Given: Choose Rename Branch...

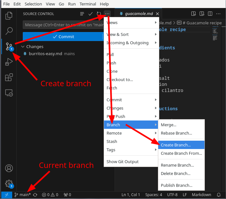Looking at the screenshot, I should point(181,165).
